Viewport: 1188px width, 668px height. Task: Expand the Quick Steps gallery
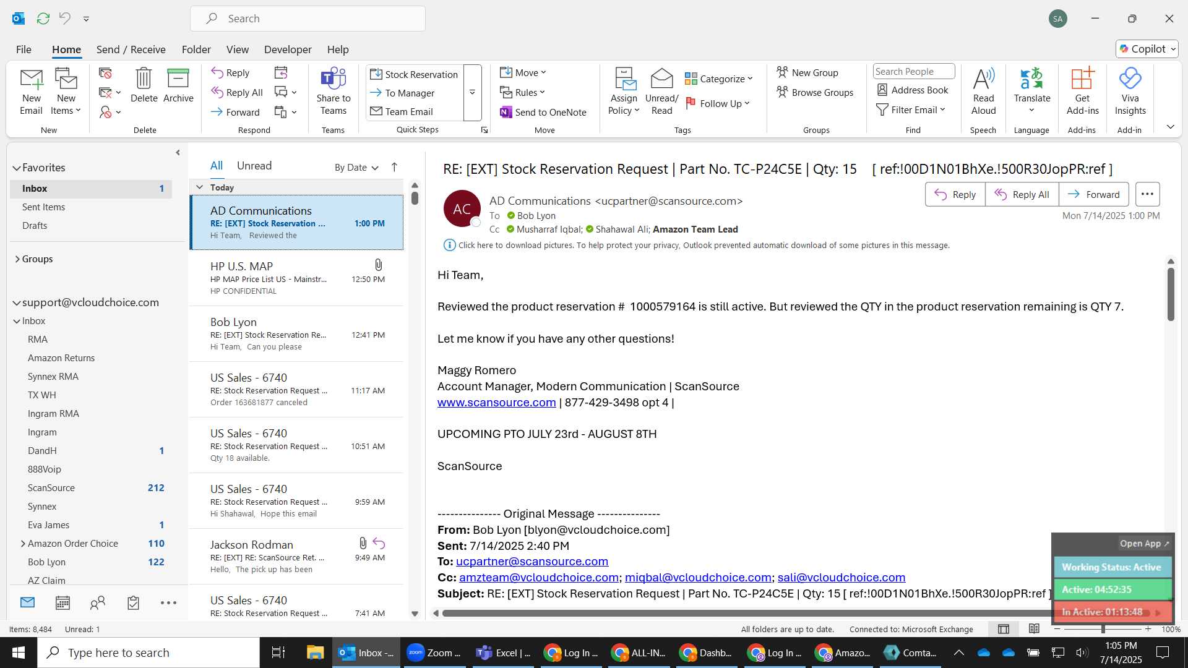click(x=472, y=93)
